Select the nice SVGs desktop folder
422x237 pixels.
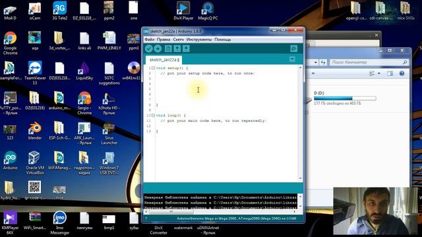[406, 11]
